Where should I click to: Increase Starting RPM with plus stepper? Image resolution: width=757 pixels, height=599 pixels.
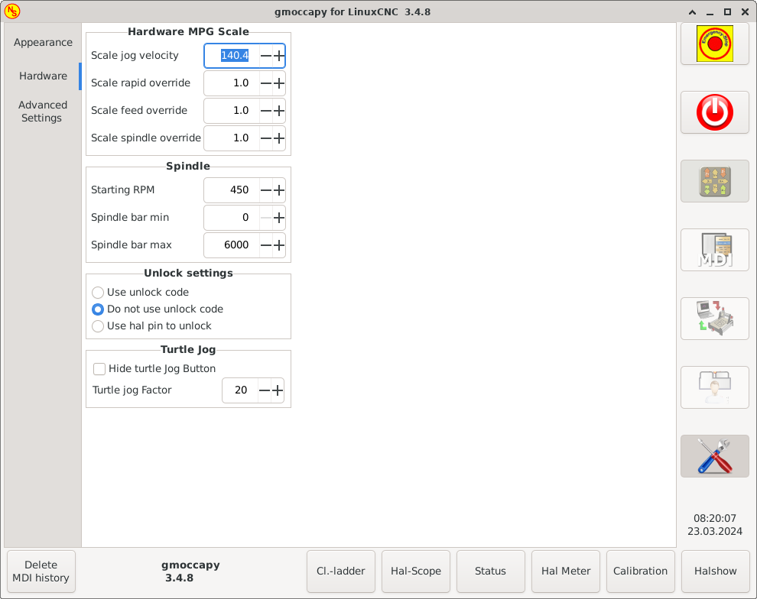pos(278,189)
